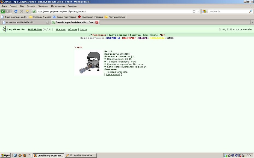Open the yellow НАПАДЕНЫ link
This screenshot has height=158, width=254.
tap(157, 38)
